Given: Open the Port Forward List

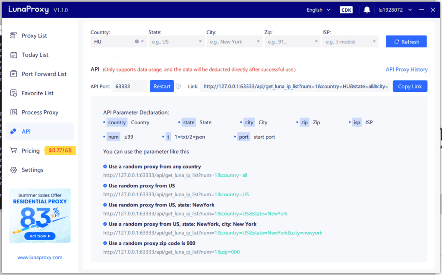Looking at the screenshot, I should [x=41, y=74].
